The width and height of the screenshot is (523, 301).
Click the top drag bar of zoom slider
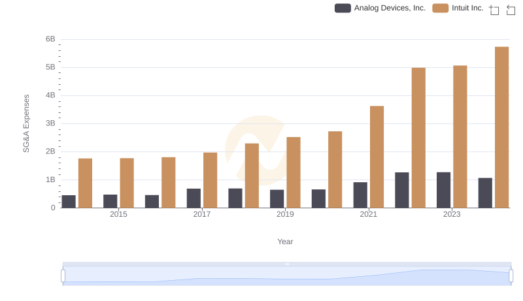pos(287,264)
